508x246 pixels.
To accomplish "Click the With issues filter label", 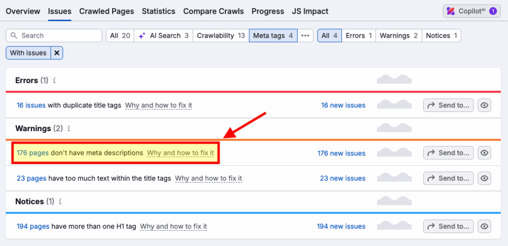I will pos(28,53).
